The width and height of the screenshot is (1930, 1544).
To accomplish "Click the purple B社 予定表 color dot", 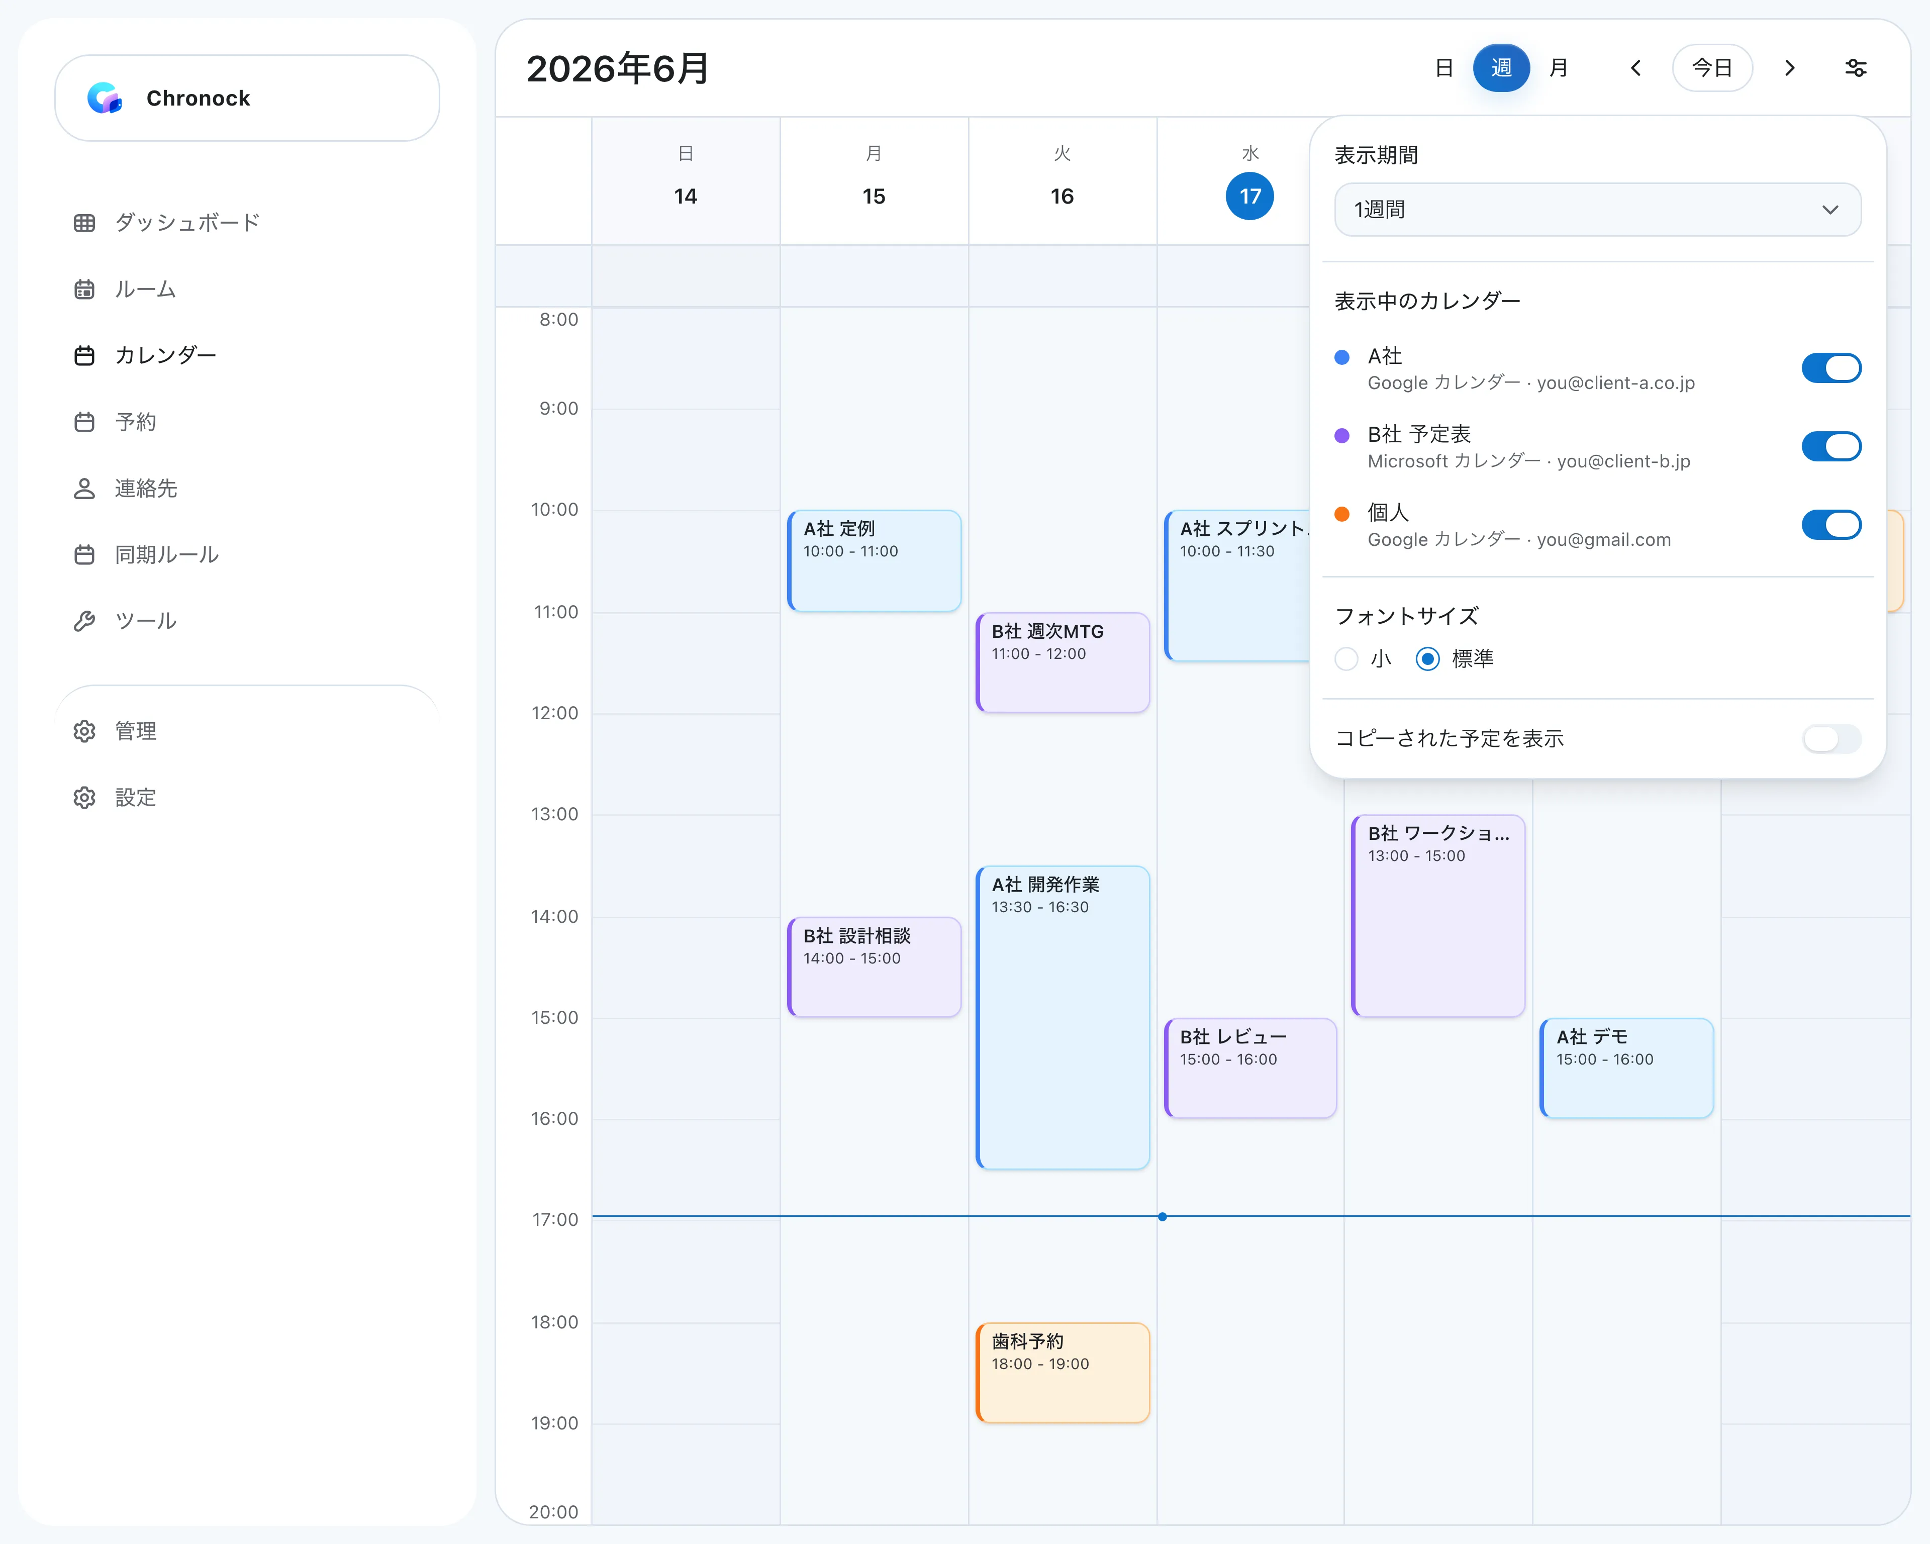I will (1342, 436).
